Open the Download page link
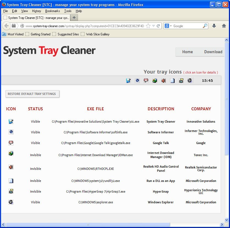Viewport: 230px width, 228px height. coord(213,52)
